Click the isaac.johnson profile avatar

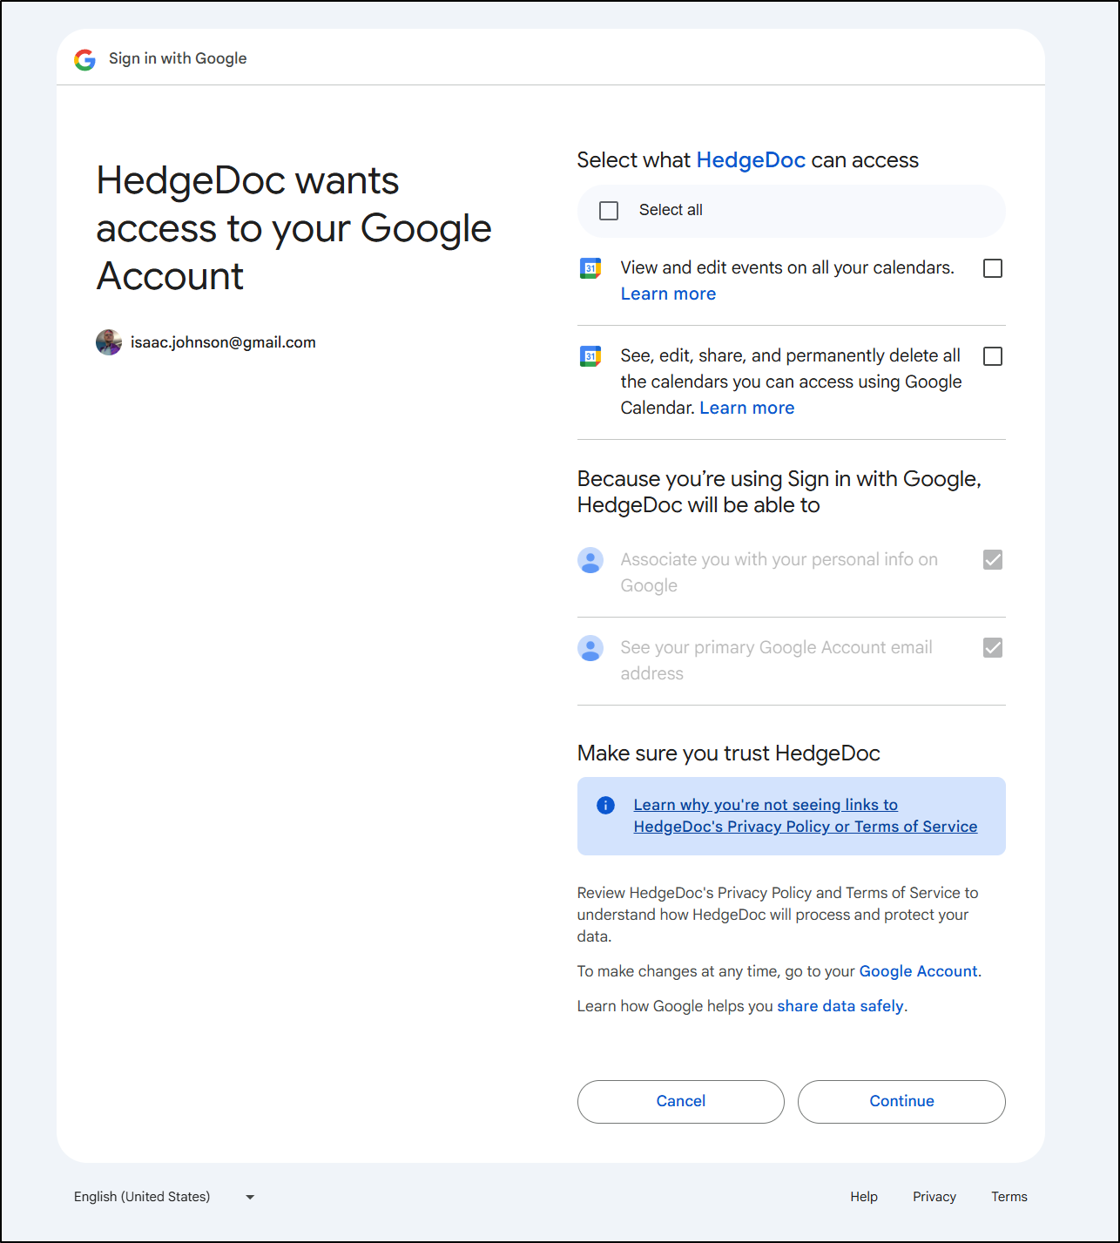109,342
